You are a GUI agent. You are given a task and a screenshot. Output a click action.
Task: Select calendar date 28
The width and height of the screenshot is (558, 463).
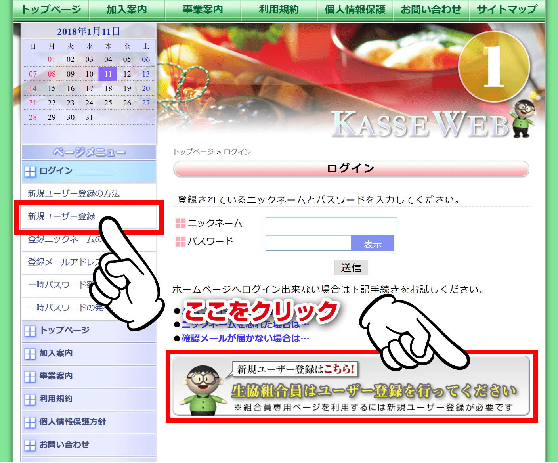tap(33, 117)
